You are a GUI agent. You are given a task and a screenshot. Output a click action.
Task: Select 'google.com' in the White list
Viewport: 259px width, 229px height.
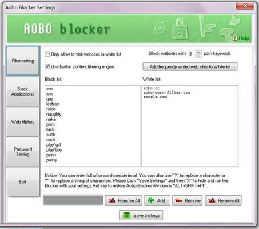point(155,97)
